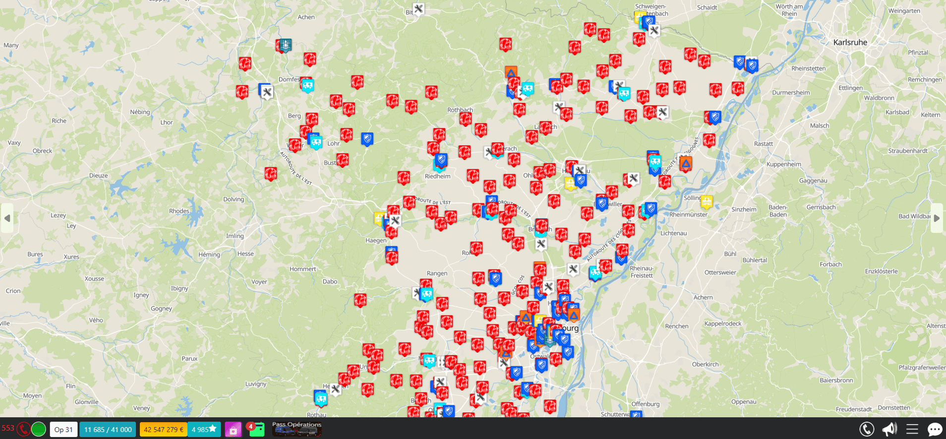Click the teal building marker above Domfessel

point(286,45)
